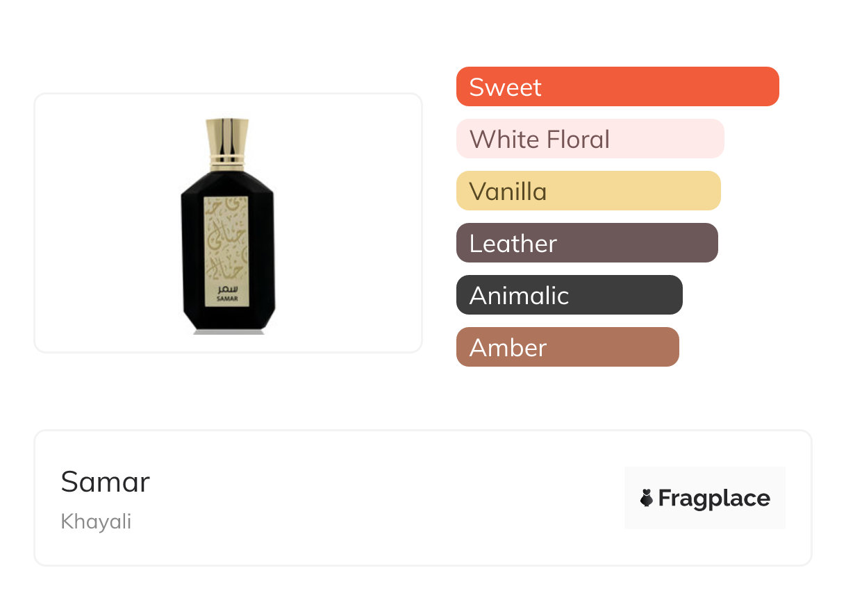This screenshot has width=846, height=600.
Task: Open the Khayali brand link
Action: 96,522
